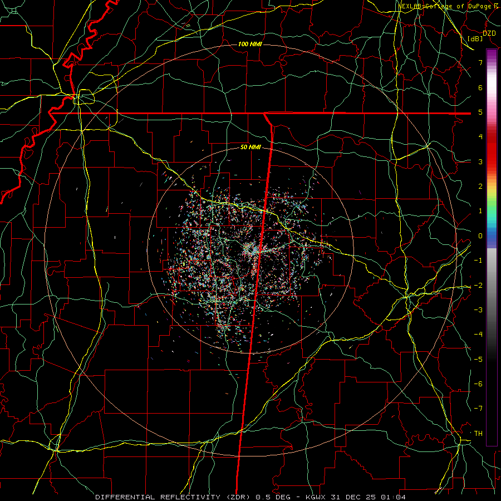Image resolution: width=501 pixels, height=501 pixels.
Task: Click the -2 dB value on color scale
Action: tap(478, 286)
